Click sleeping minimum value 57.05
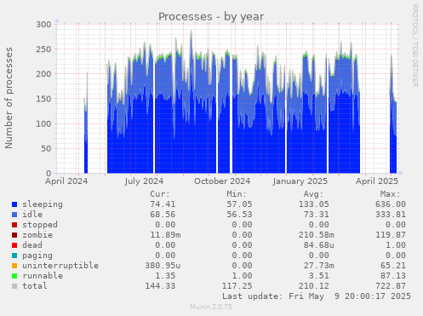 (239, 204)
